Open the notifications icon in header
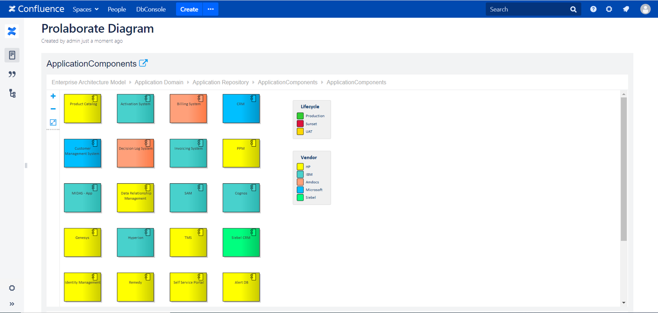 pyautogui.click(x=626, y=9)
